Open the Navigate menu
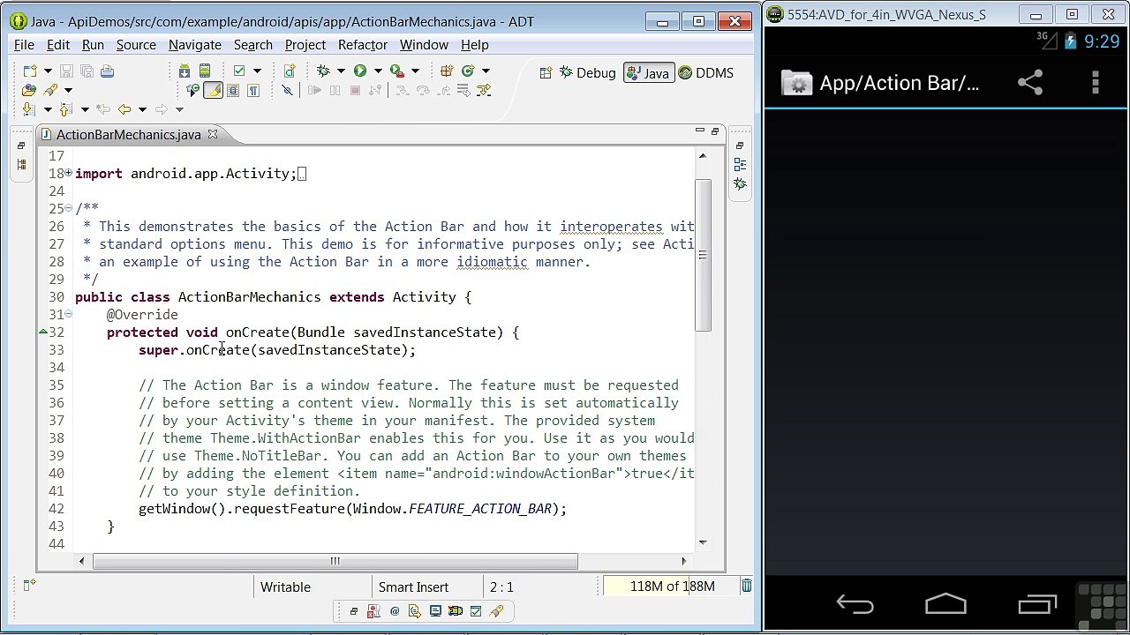Screen dimensions: 1130x635 pyautogui.click(x=195, y=45)
